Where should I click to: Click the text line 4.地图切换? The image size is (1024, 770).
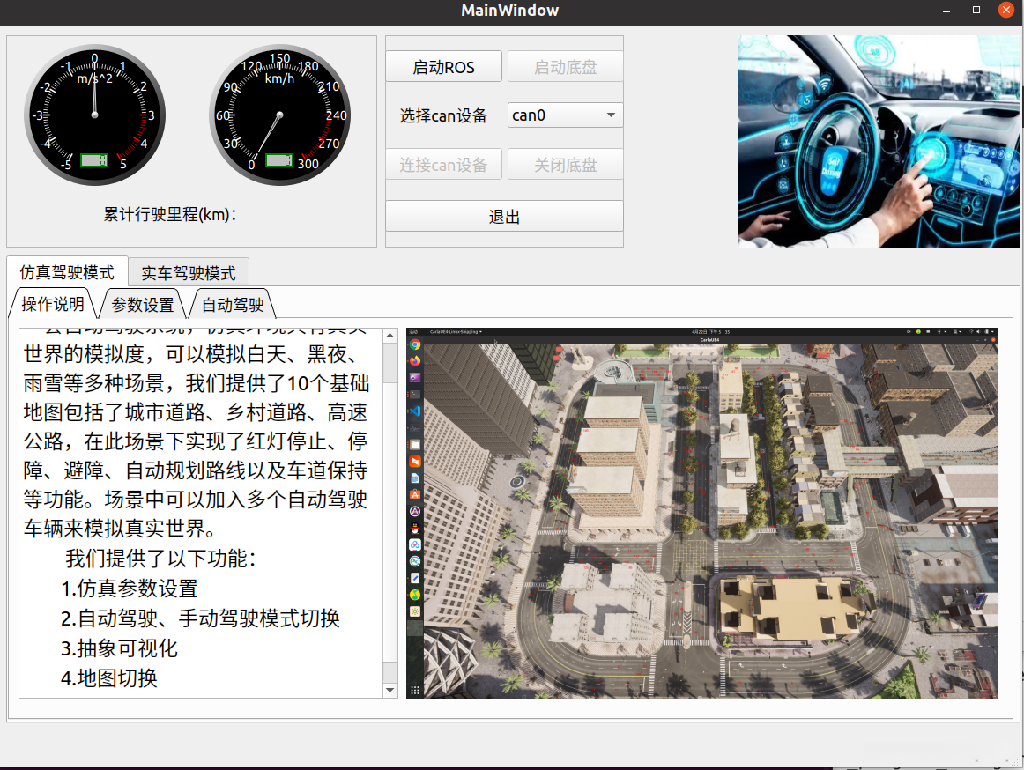tap(109, 677)
